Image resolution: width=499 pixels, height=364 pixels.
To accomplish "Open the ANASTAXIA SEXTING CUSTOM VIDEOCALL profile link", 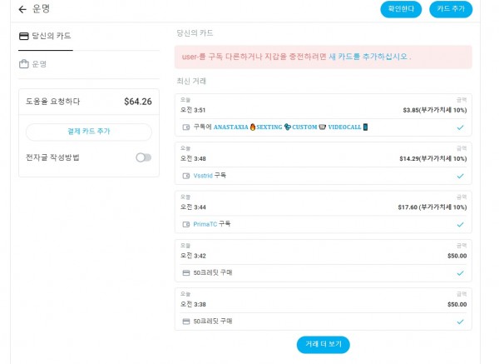I will [291, 127].
